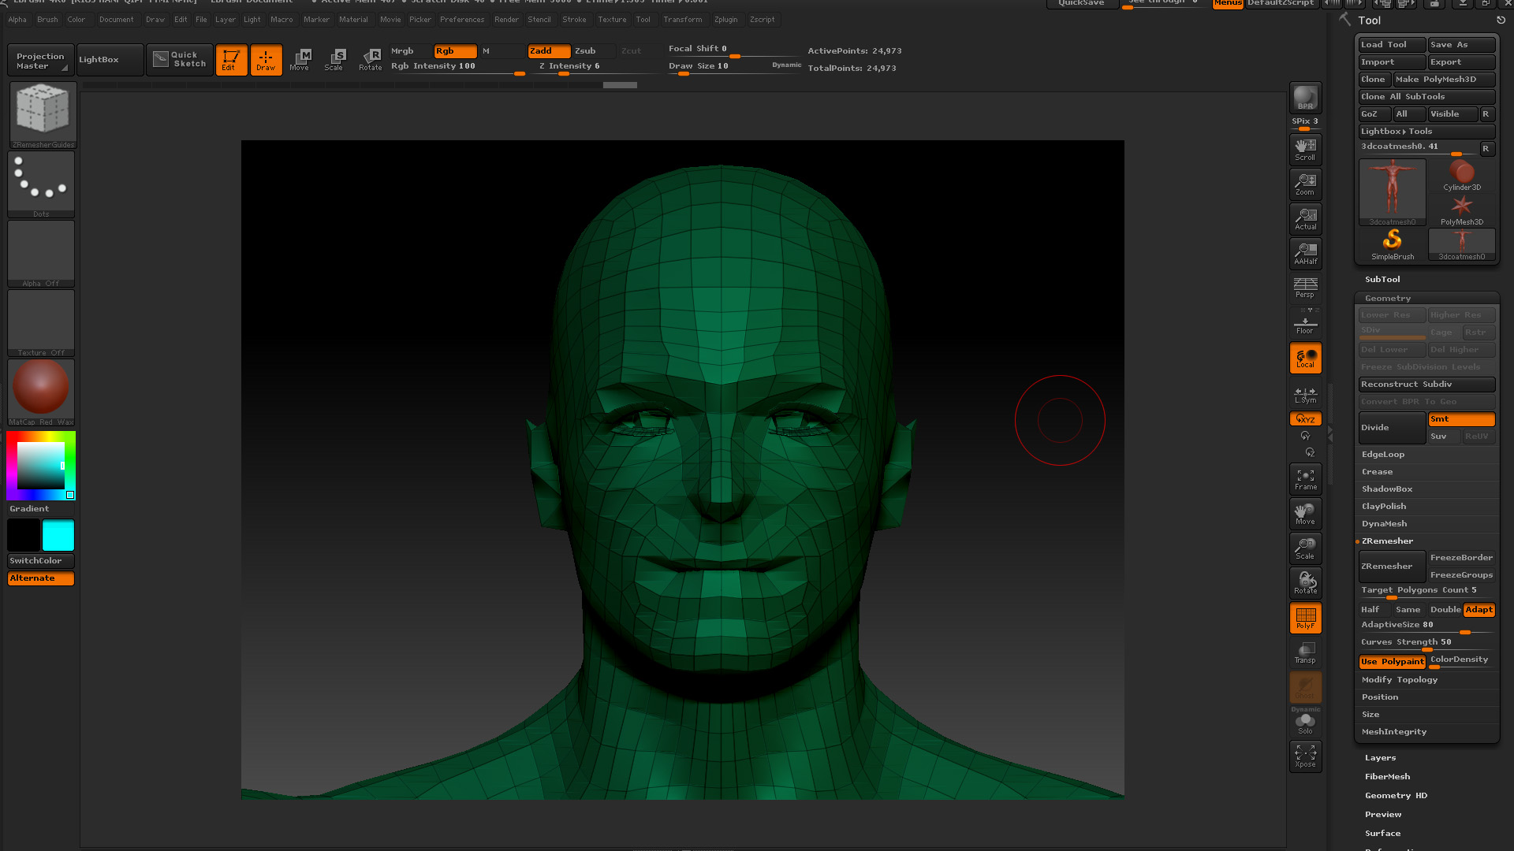Click the AAHalf zoom icon
The height and width of the screenshot is (851, 1514).
(x=1305, y=254)
